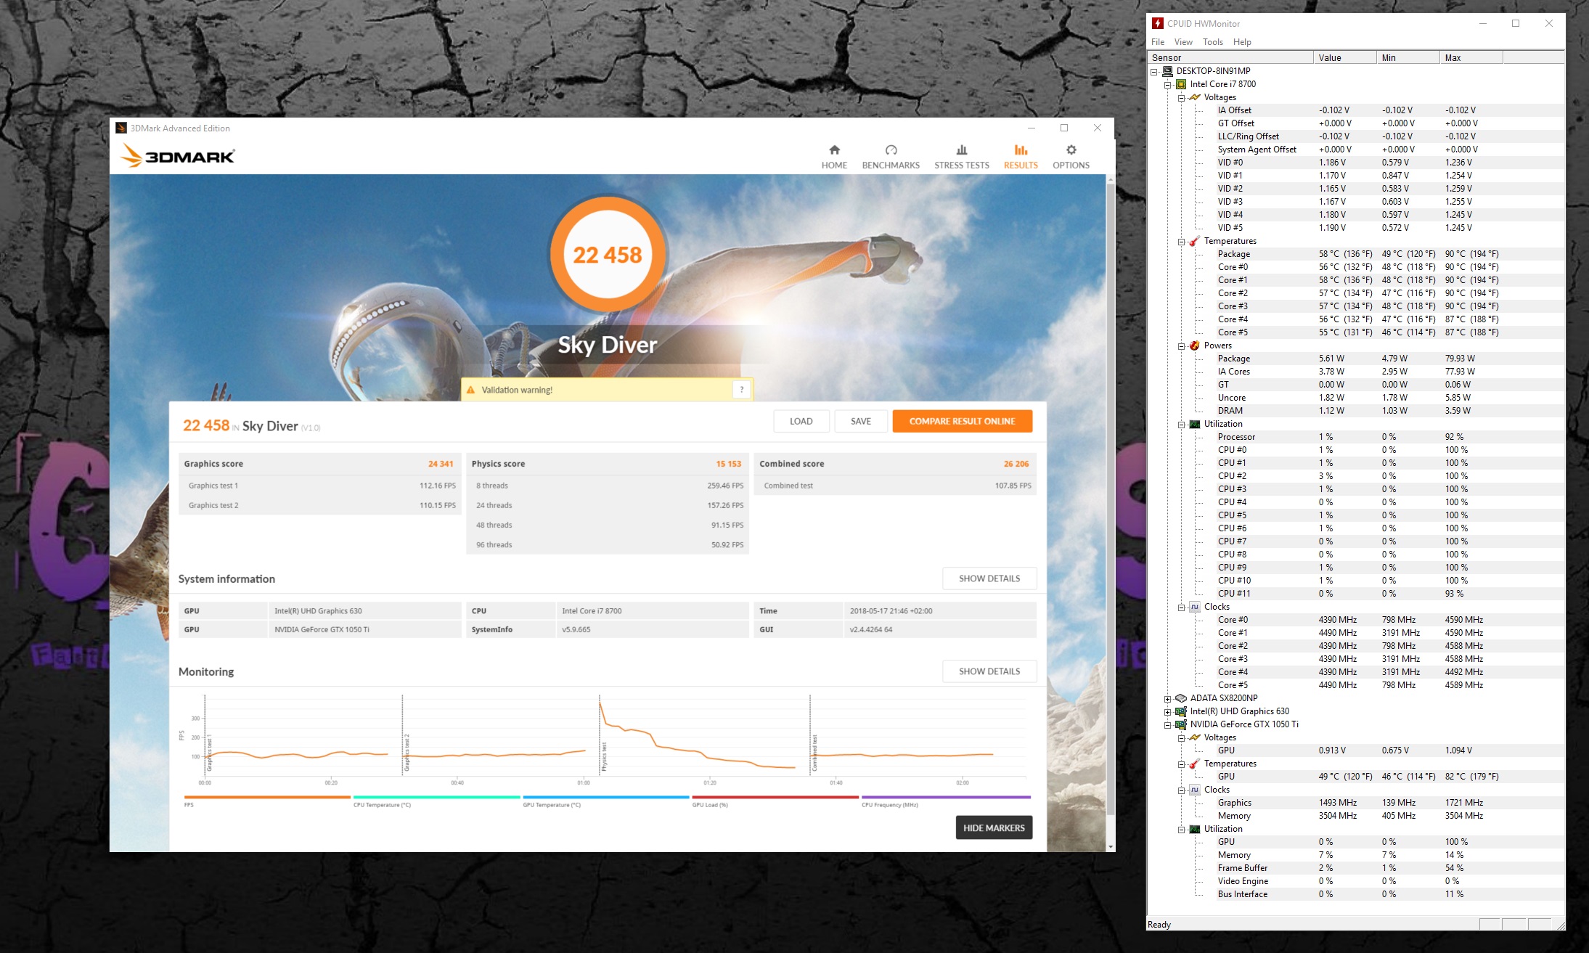Click the Value column header

pos(1344,57)
